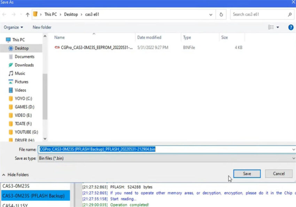The height and width of the screenshot is (207, 296).
Task: Expand the address bar history dropdown
Action: click(x=211, y=15)
